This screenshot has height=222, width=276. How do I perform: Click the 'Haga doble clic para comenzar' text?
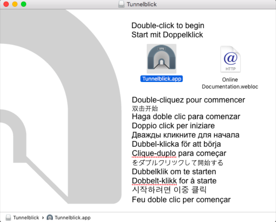pos(186,117)
